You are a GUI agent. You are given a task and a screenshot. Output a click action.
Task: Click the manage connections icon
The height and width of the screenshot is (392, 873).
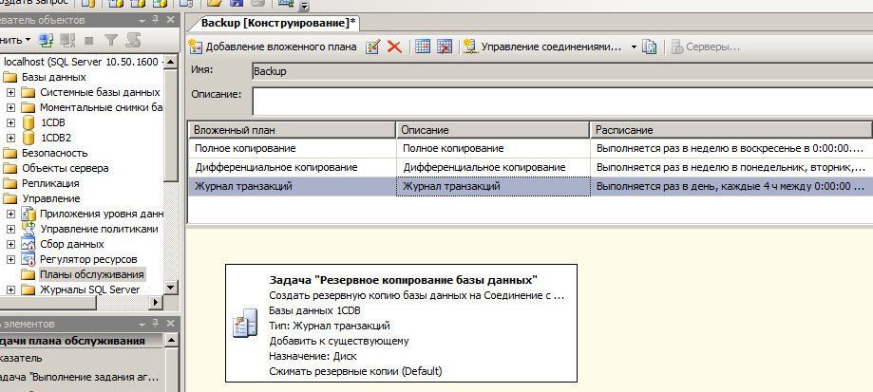[471, 47]
